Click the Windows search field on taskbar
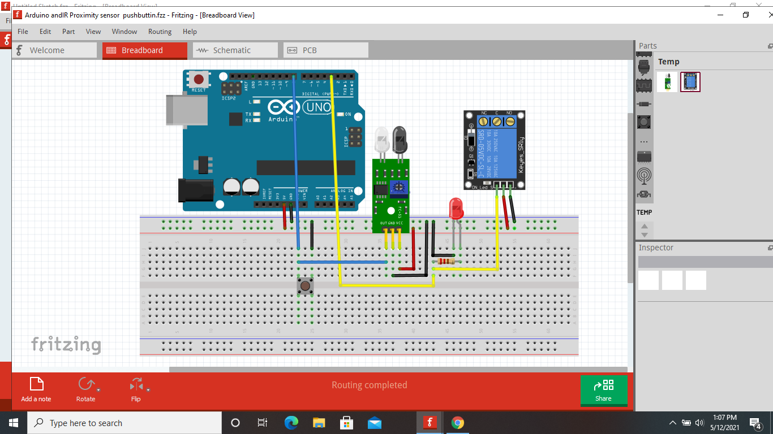Viewport: 773px width, 434px height. point(124,423)
